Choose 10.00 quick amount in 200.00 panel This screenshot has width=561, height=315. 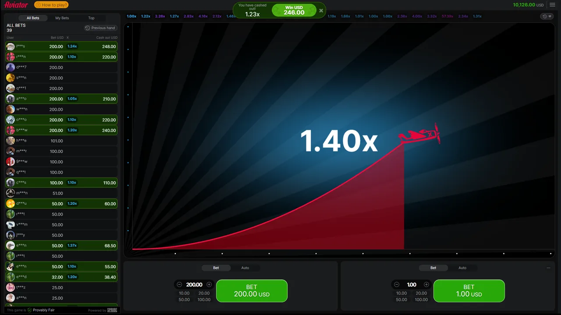click(184, 293)
